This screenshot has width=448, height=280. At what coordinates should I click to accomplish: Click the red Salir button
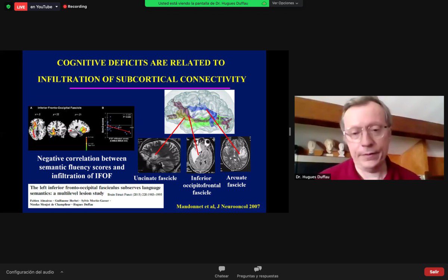[x=434, y=272]
